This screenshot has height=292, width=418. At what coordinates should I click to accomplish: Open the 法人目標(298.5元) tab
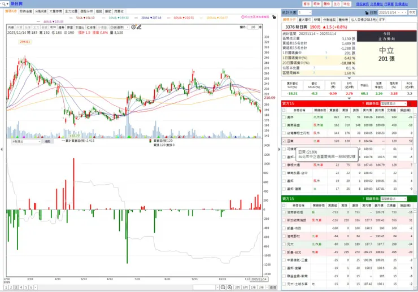[364, 20]
